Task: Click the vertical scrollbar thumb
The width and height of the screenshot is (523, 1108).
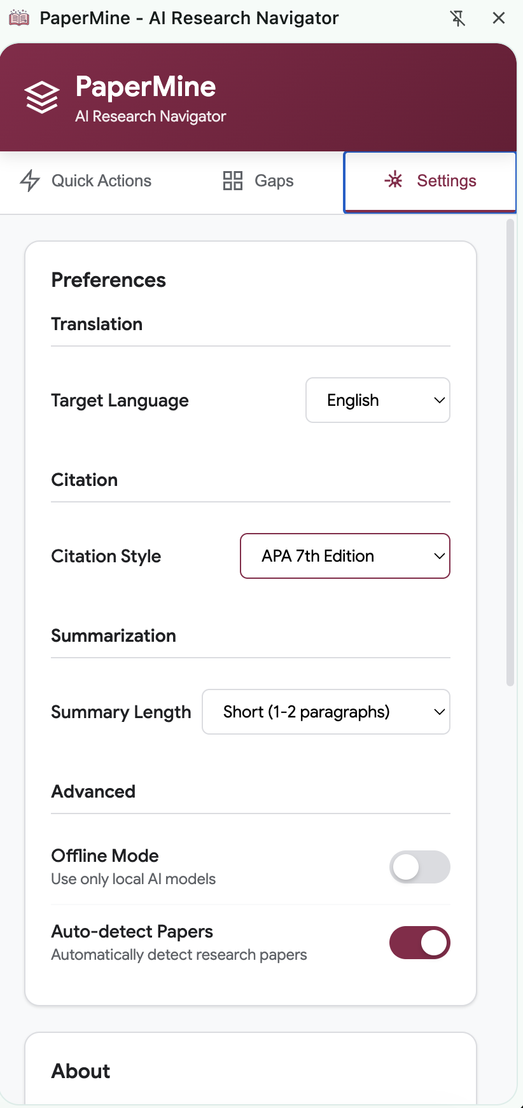Action: (510, 452)
